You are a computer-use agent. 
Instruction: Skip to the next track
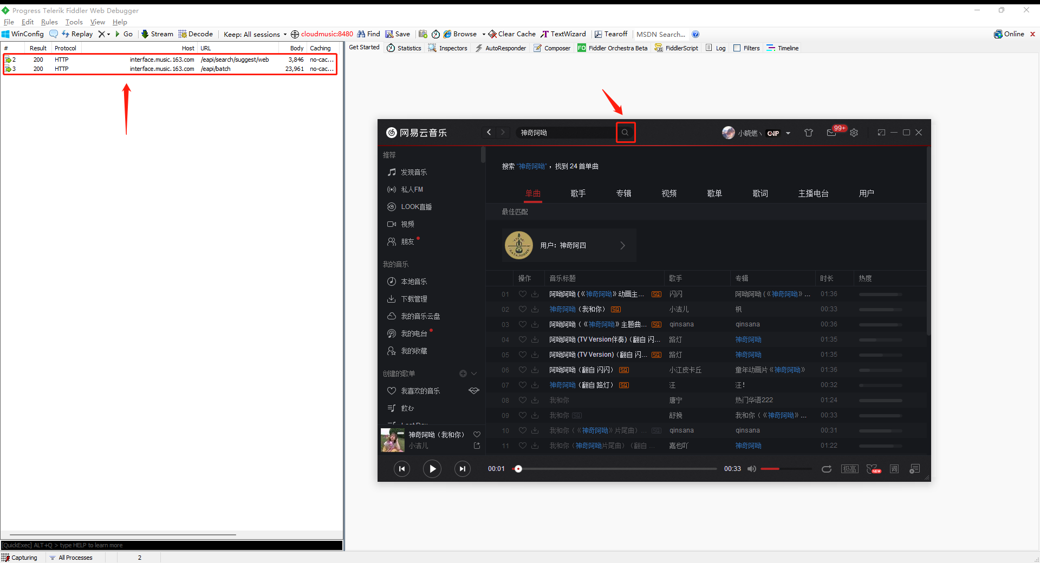[x=462, y=469]
